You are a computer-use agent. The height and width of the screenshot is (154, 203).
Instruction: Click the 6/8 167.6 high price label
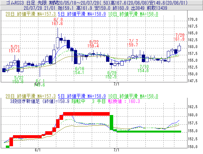coord(57,21)
